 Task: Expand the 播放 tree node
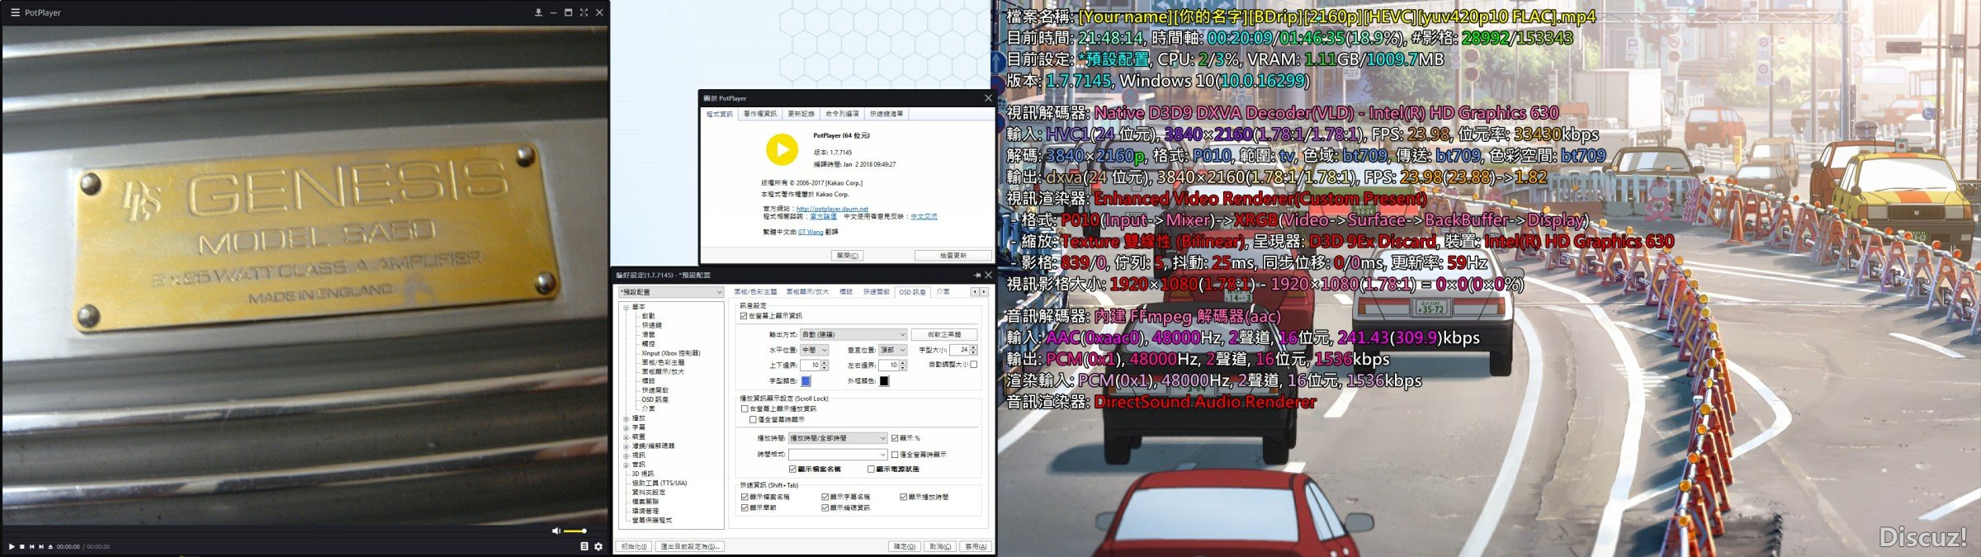click(x=626, y=418)
